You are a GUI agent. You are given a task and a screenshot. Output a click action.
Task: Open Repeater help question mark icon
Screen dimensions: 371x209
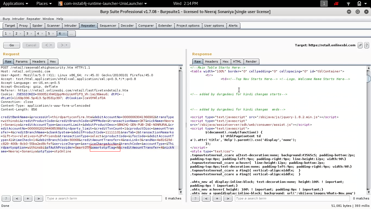click(x=366, y=45)
